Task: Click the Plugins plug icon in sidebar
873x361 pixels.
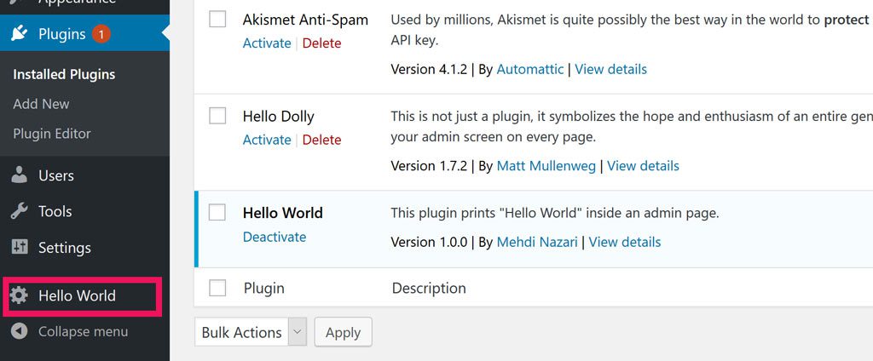Action: (x=19, y=34)
